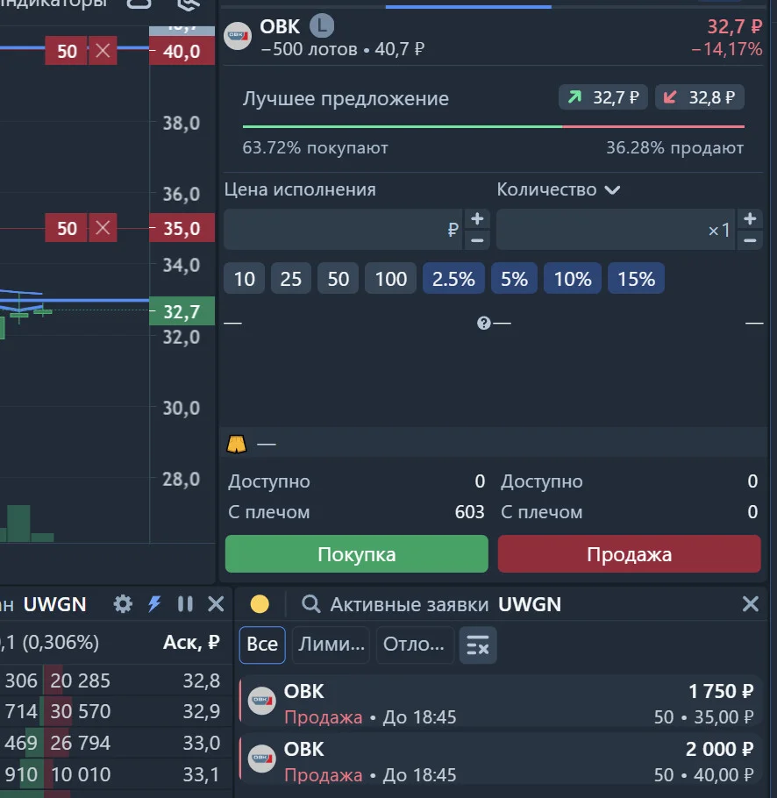Close the UWGN order book widget
The width and height of the screenshot is (777, 798).
pos(217,604)
